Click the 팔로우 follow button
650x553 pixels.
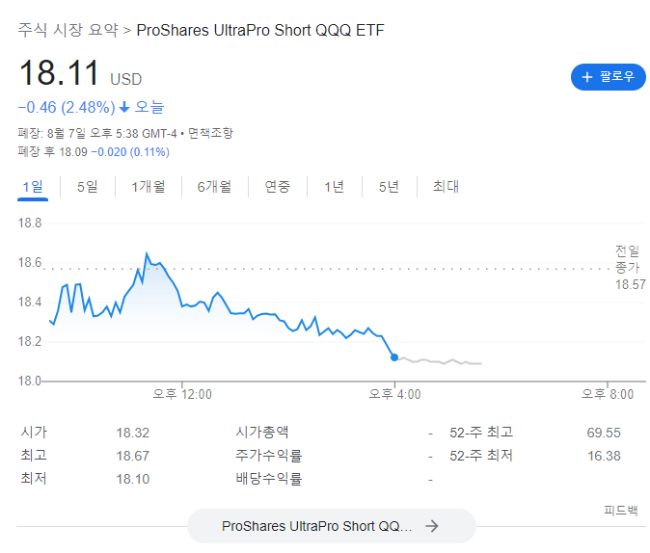[609, 77]
